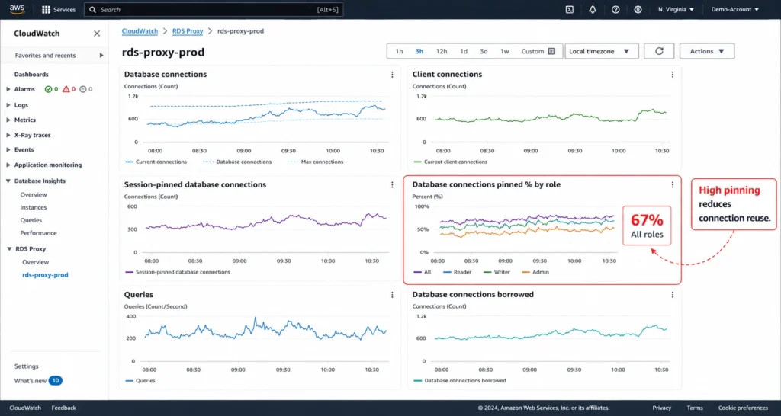Open Client connections widget menu
The width and height of the screenshot is (781, 416).
[x=673, y=74]
